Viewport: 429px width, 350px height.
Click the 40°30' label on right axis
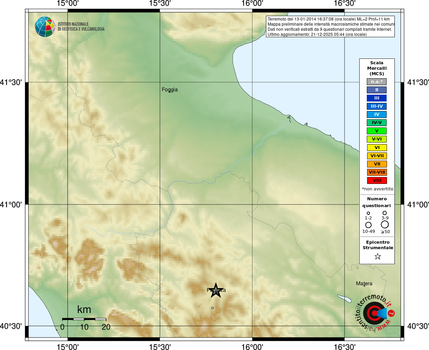point(418,326)
